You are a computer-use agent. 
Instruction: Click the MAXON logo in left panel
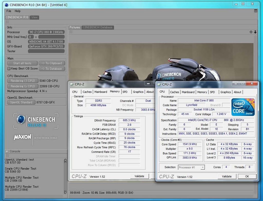pos(23,137)
